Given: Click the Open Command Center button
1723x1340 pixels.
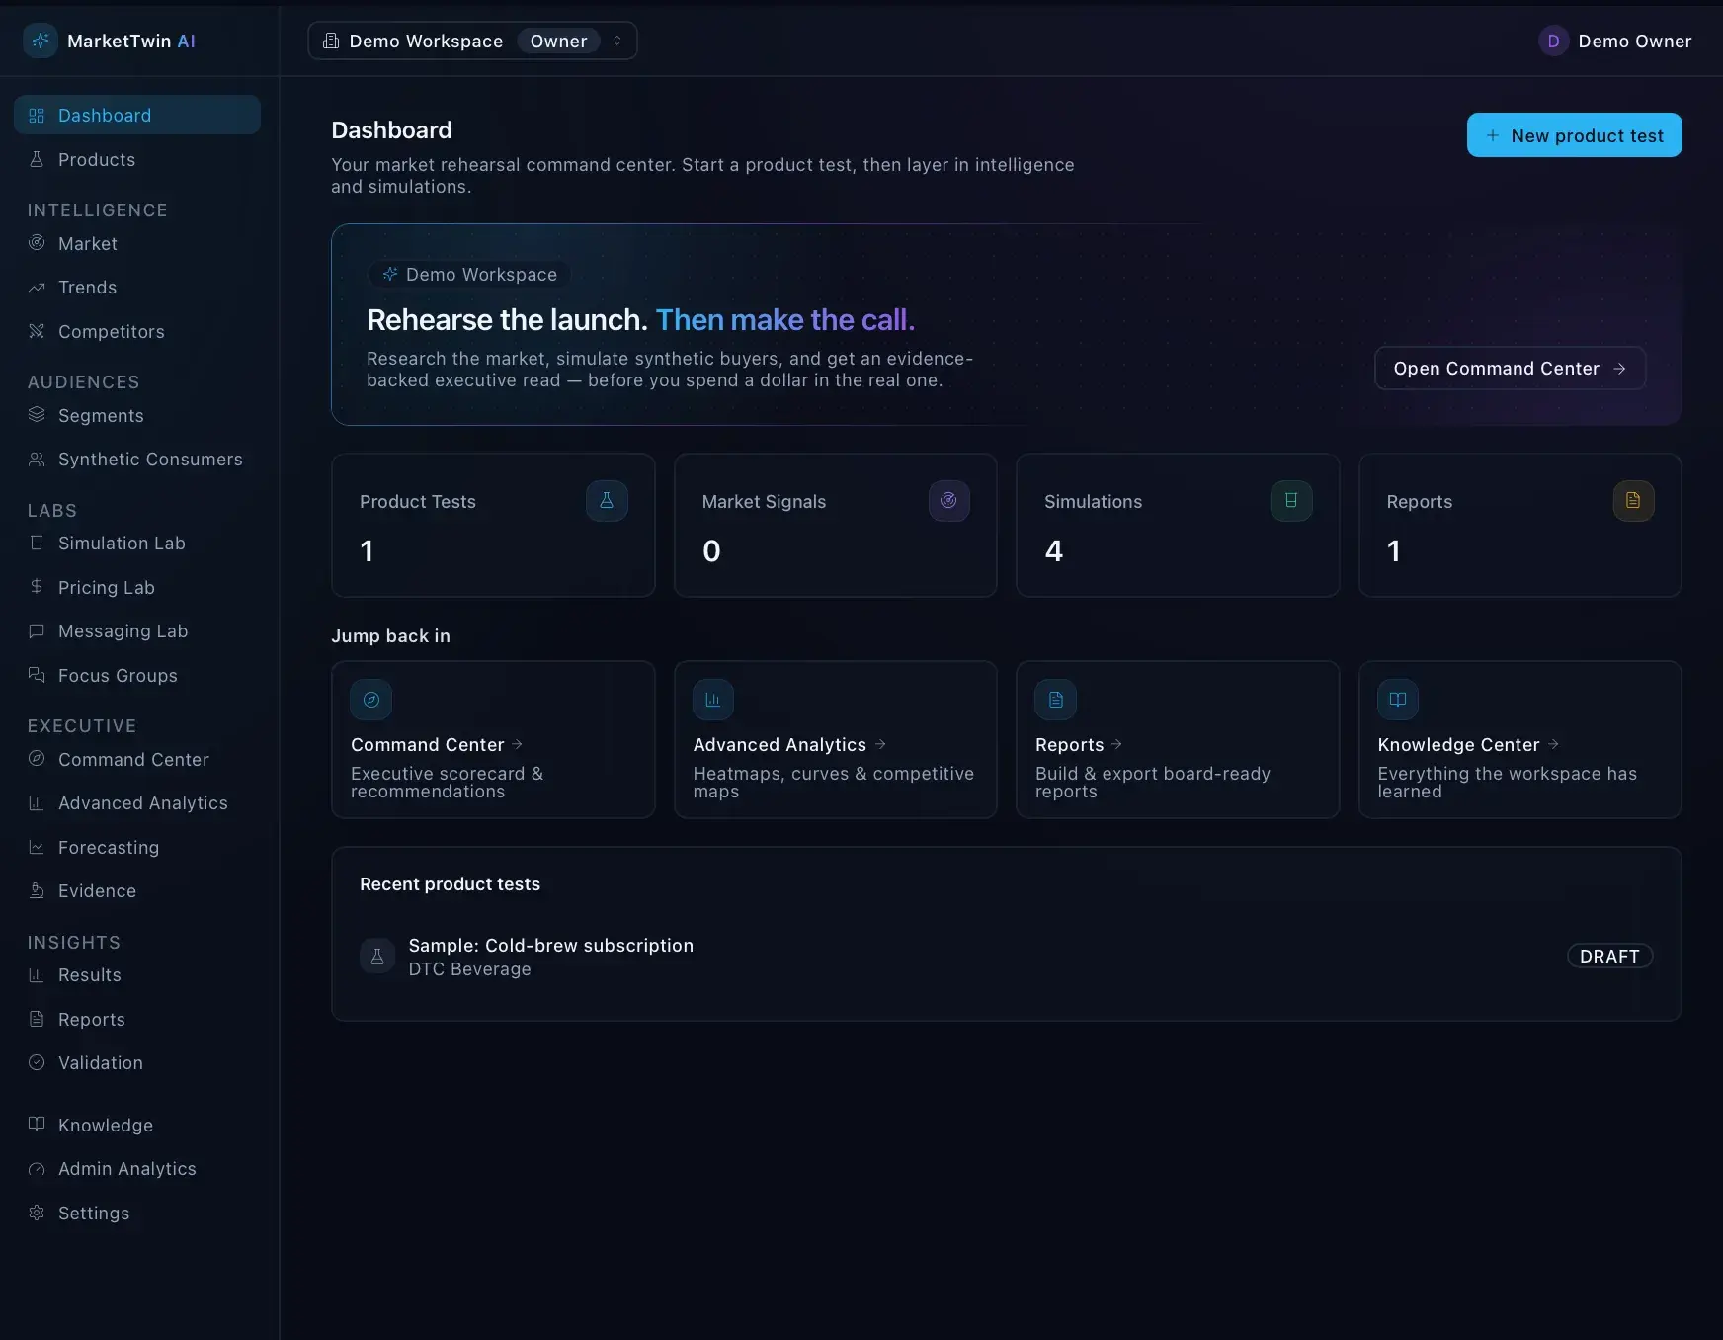Looking at the screenshot, I should [x=1510, y=368].
